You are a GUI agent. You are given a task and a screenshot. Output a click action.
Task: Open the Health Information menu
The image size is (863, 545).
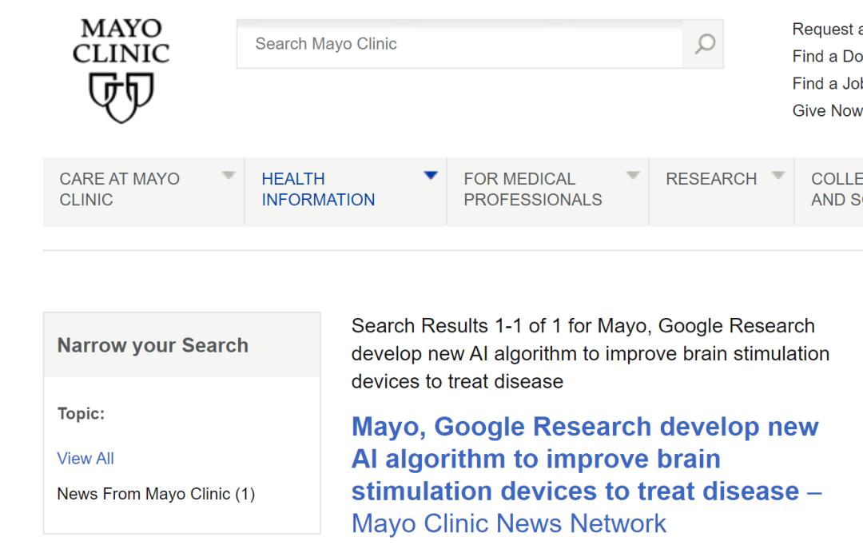click(x=318, y=189)
